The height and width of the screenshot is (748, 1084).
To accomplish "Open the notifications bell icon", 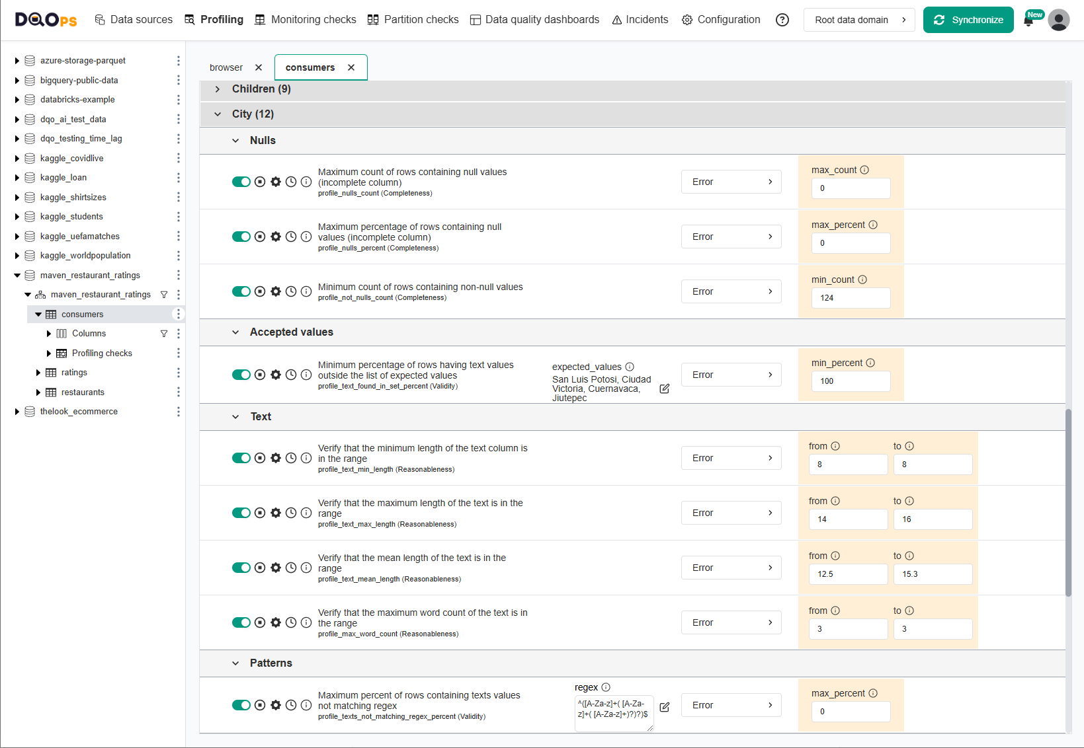I will click(x=1028, y=20).
